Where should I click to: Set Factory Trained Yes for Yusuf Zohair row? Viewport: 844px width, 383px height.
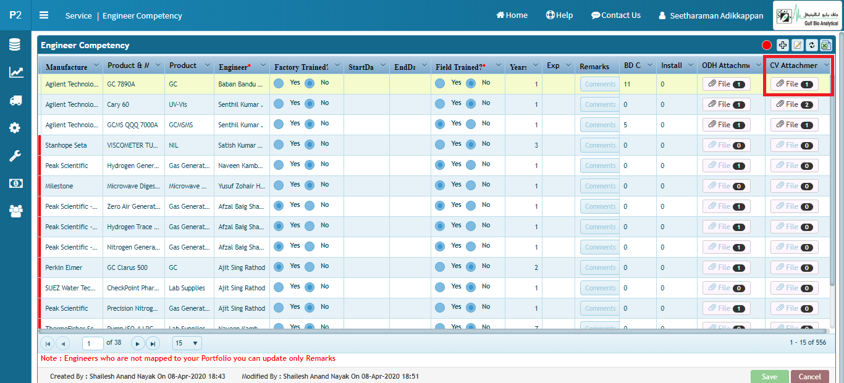click(279, 185)
